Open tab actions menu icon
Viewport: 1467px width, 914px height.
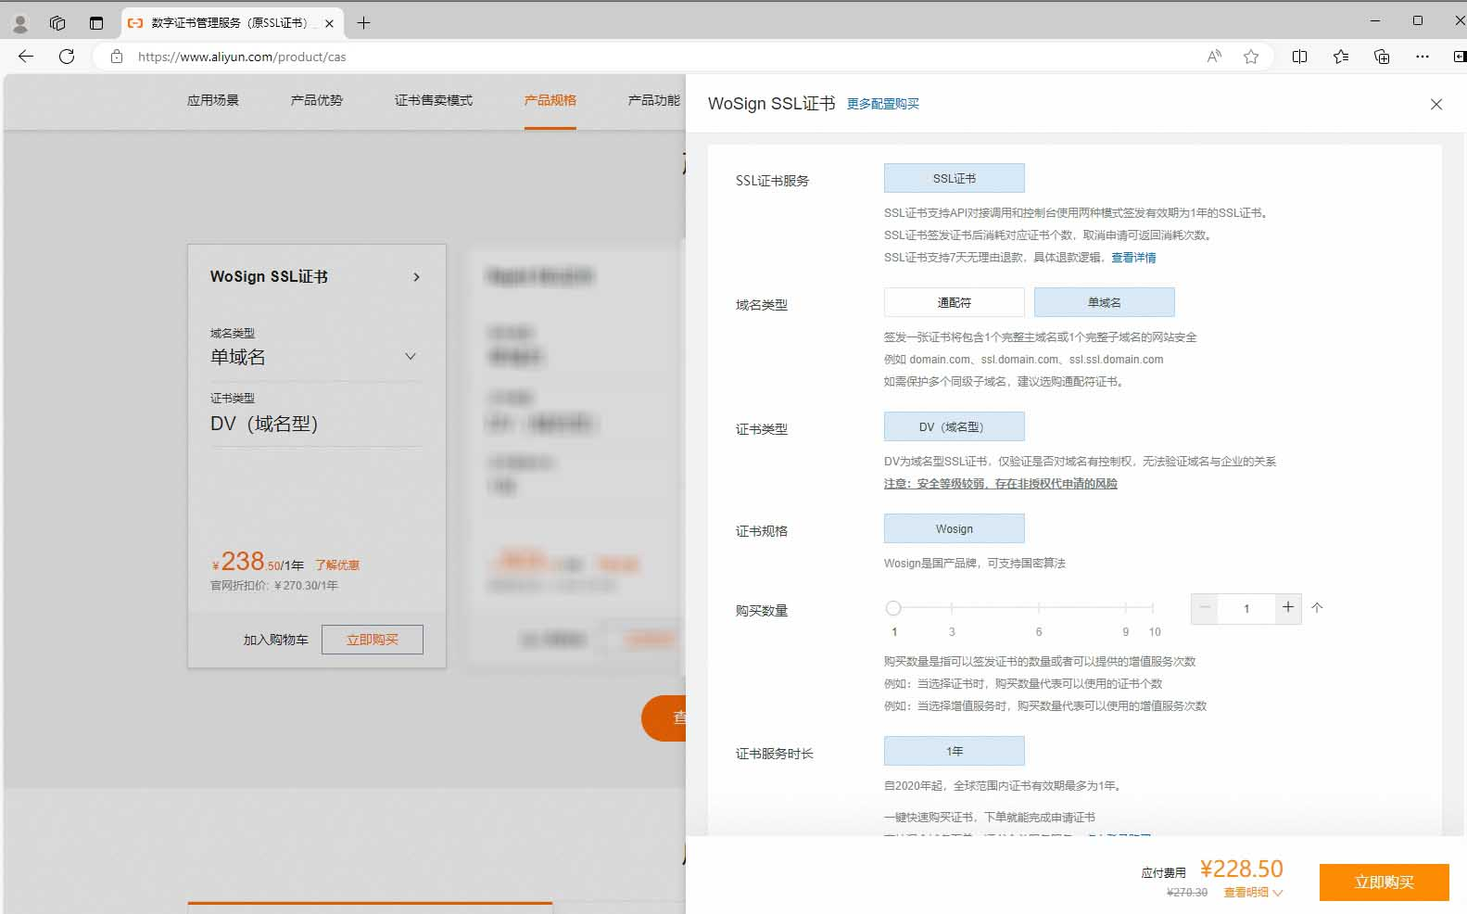coord(96,23)
